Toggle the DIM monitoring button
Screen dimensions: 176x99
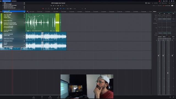click(172, 5)
